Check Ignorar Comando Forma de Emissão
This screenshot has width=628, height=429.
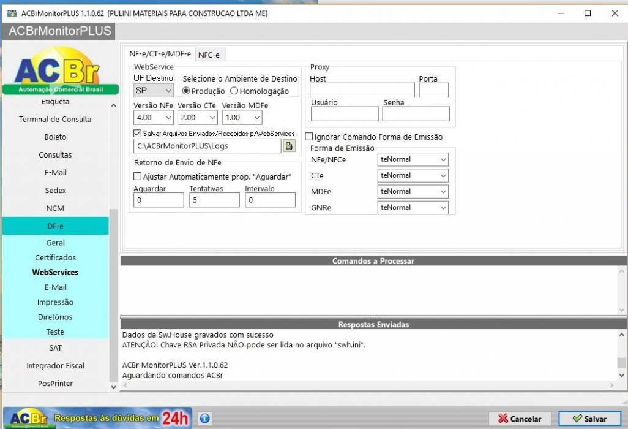(308, 137)
